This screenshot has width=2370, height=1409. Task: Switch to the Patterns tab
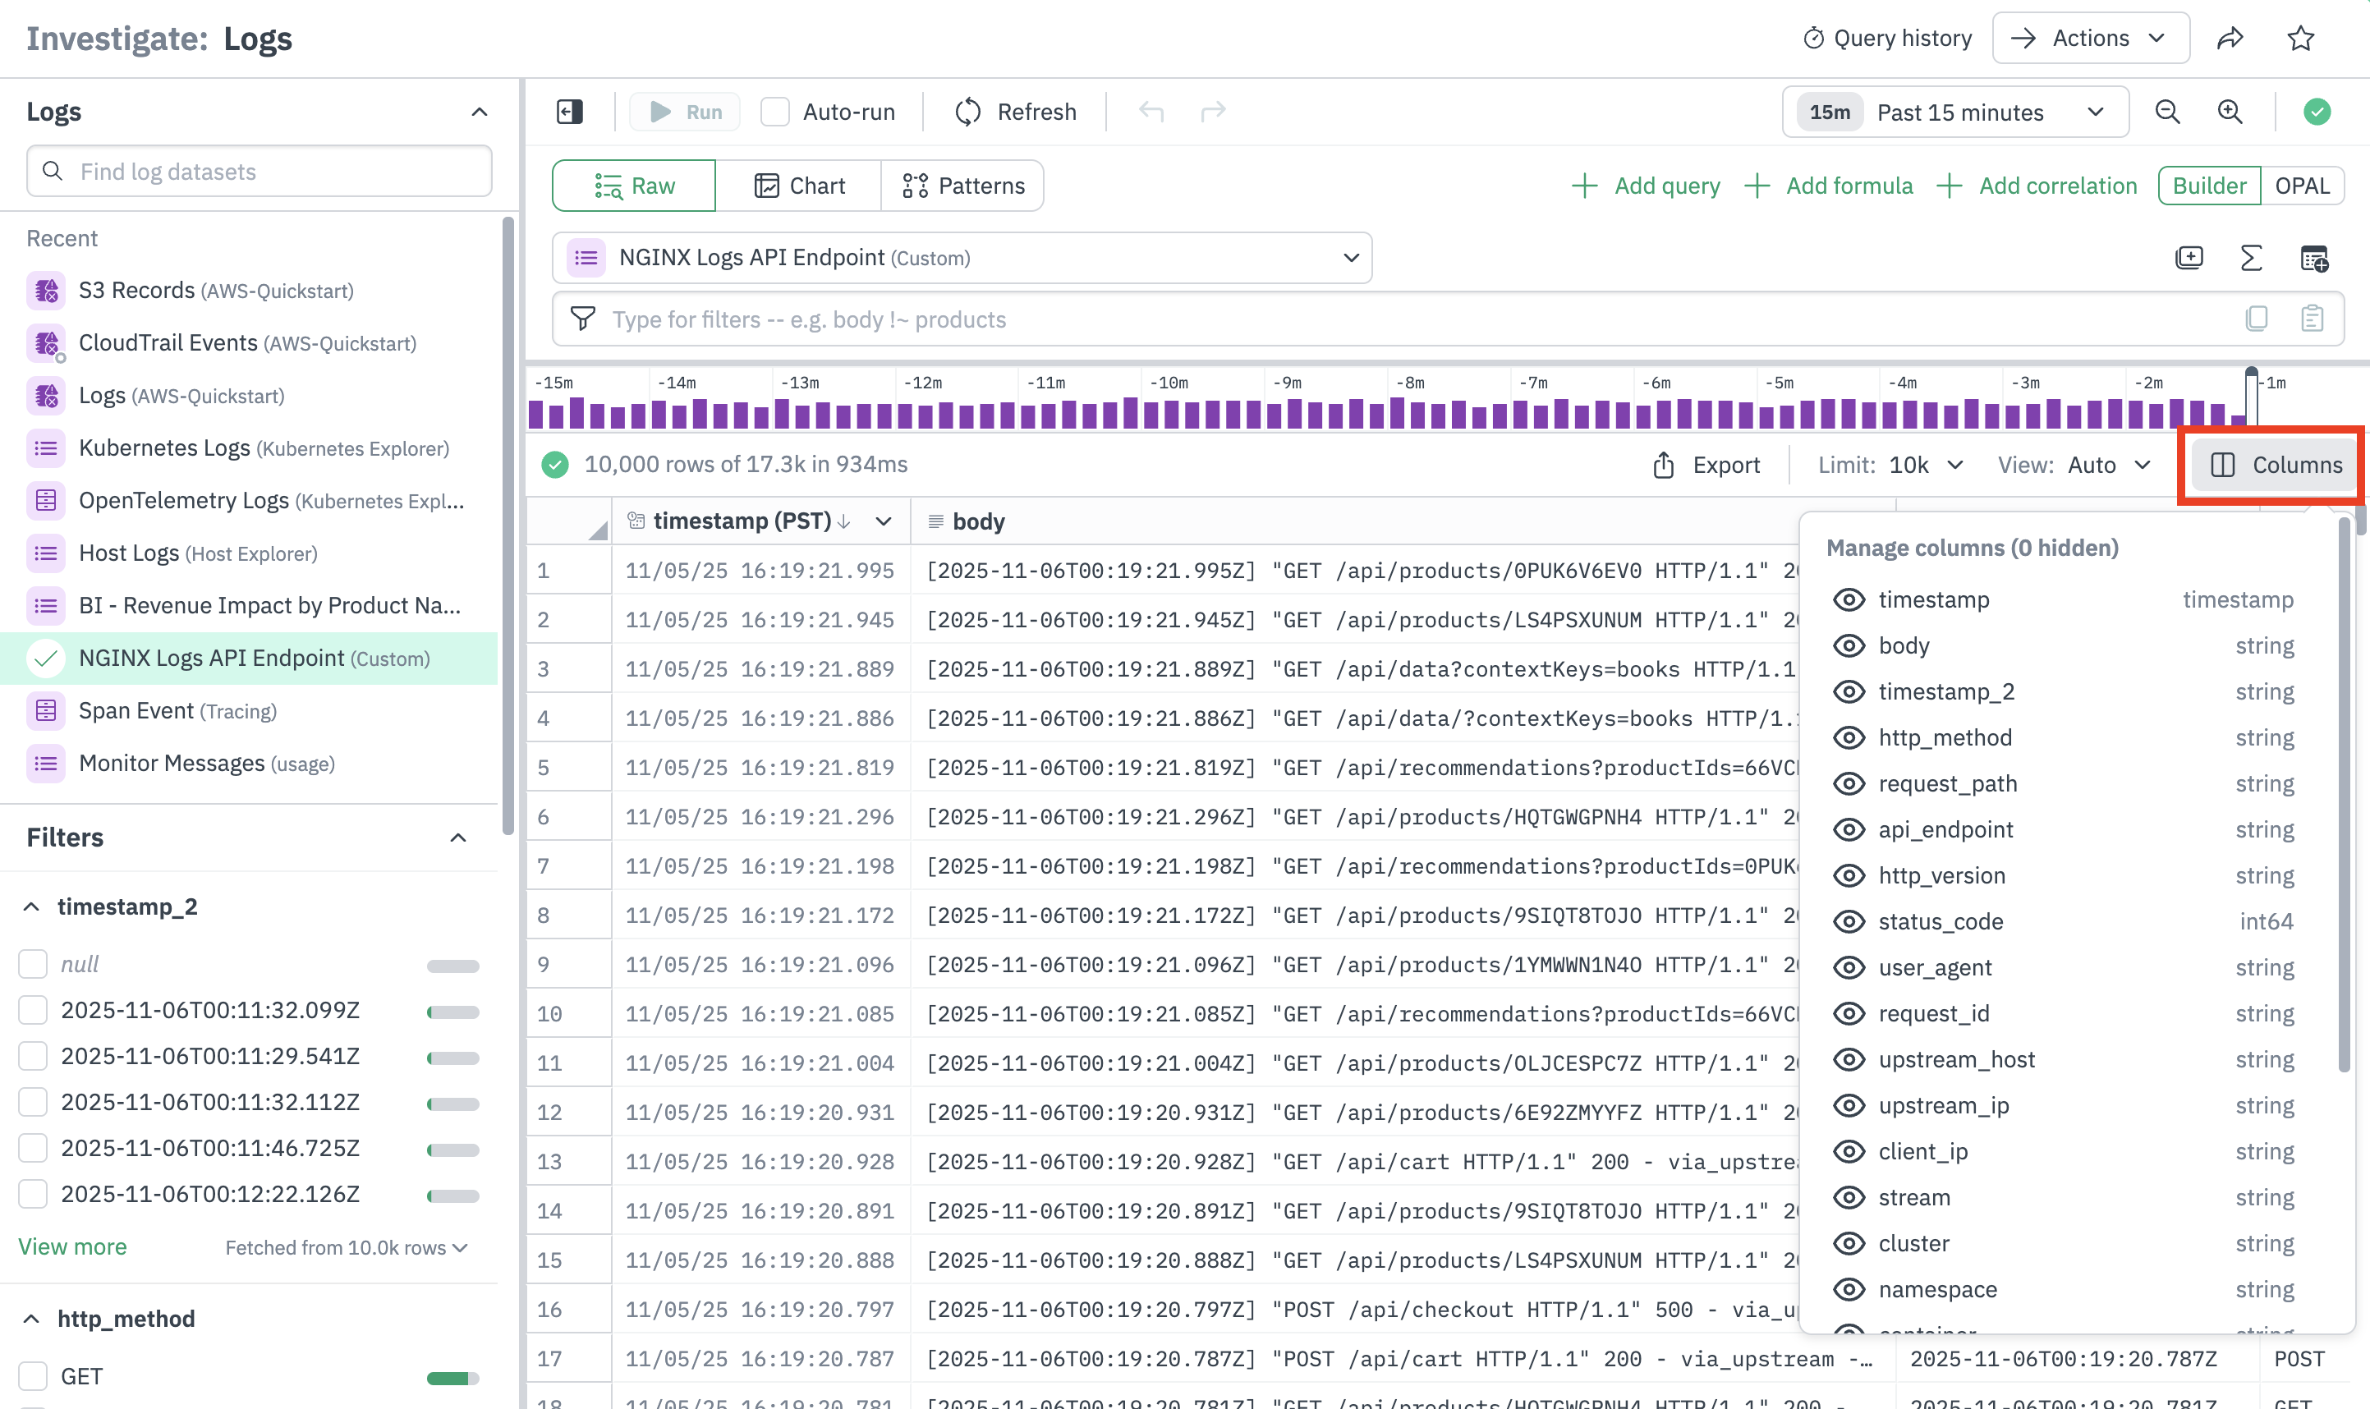962,185
